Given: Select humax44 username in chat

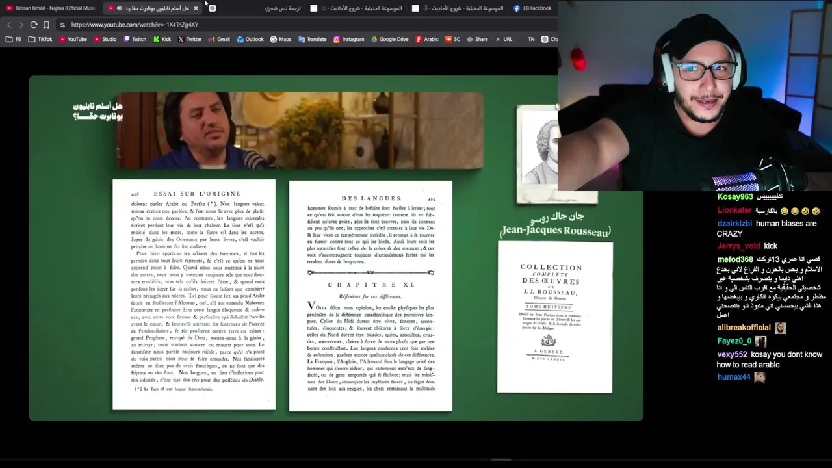Looking at the screenshot, I should tap(734, 377).
